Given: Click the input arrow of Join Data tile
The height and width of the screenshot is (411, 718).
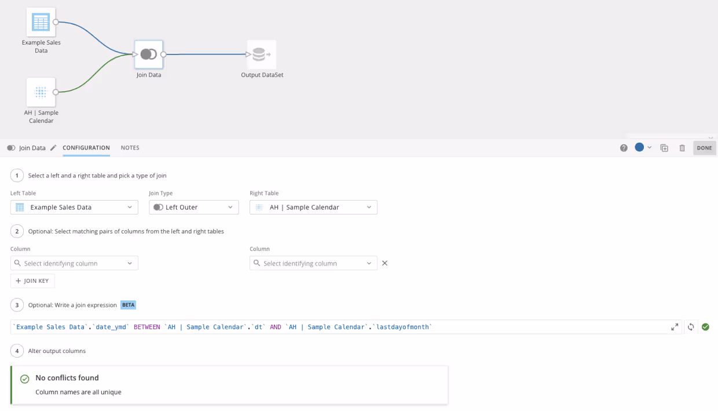Looking at the screenshot, I should point(135,54).
